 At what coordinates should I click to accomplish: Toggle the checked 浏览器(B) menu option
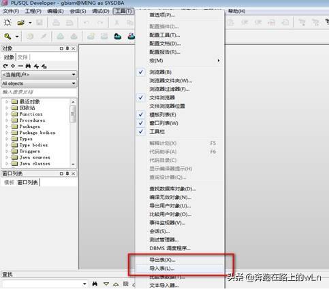pyautogui.click(x=160, y=72)
